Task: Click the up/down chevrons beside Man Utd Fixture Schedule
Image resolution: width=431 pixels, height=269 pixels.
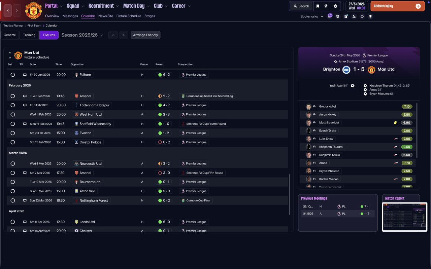Action: (10, 55)
